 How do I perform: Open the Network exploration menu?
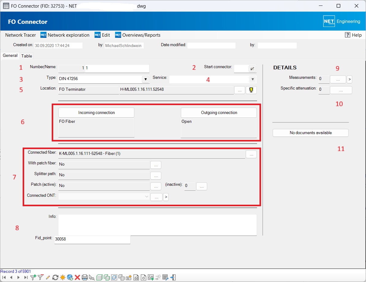(x=65, y=35)
